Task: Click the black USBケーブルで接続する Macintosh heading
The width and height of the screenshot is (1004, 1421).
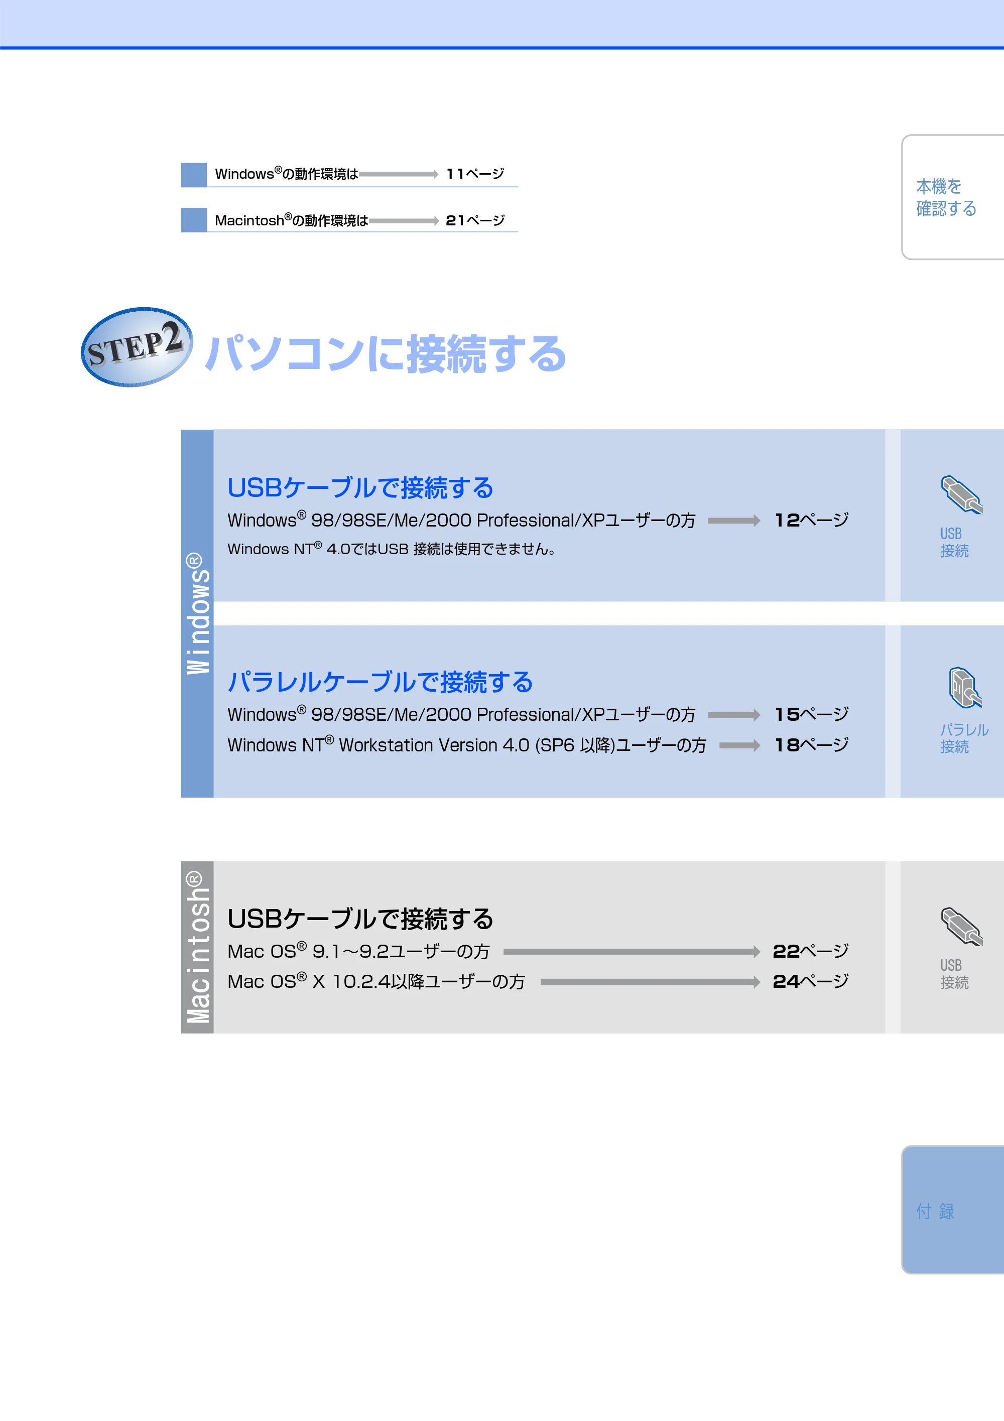Action: 360,919
